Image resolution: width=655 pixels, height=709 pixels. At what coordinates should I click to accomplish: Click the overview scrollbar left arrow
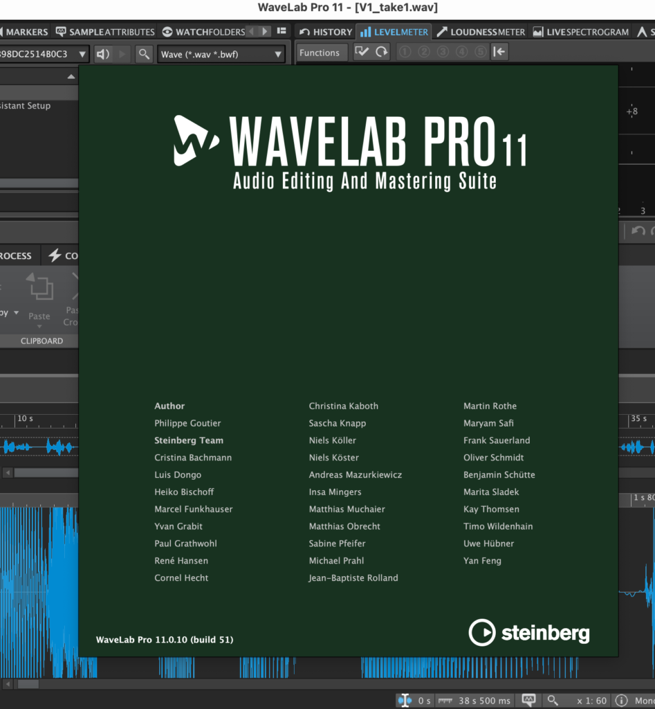[x=8, y=472]
